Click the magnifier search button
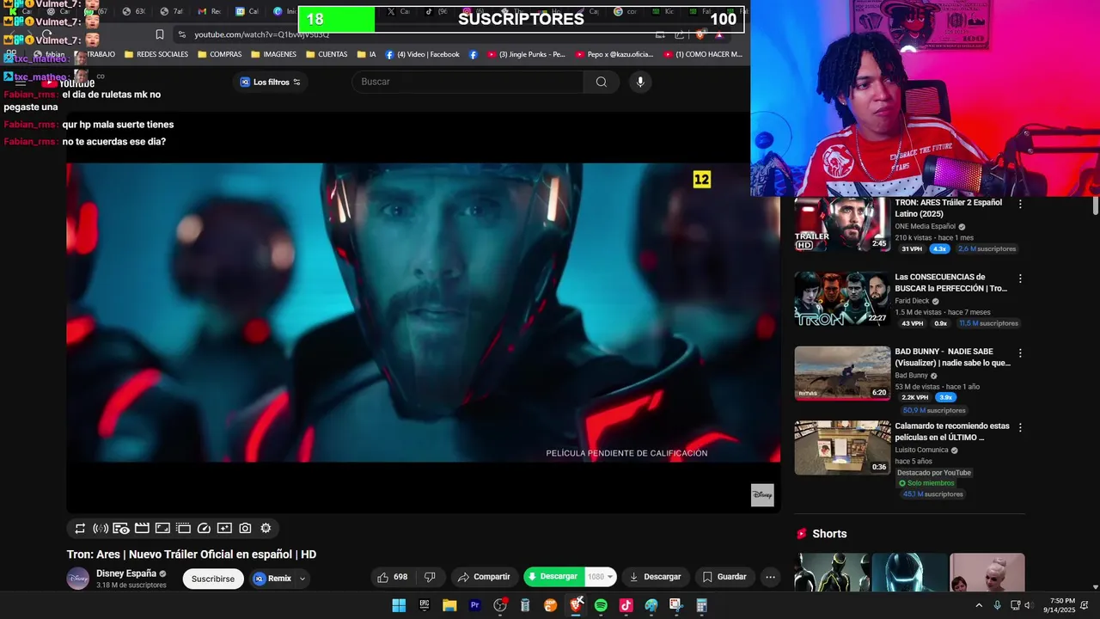This screenshot has height=619, width=1100. click(602, 82)
